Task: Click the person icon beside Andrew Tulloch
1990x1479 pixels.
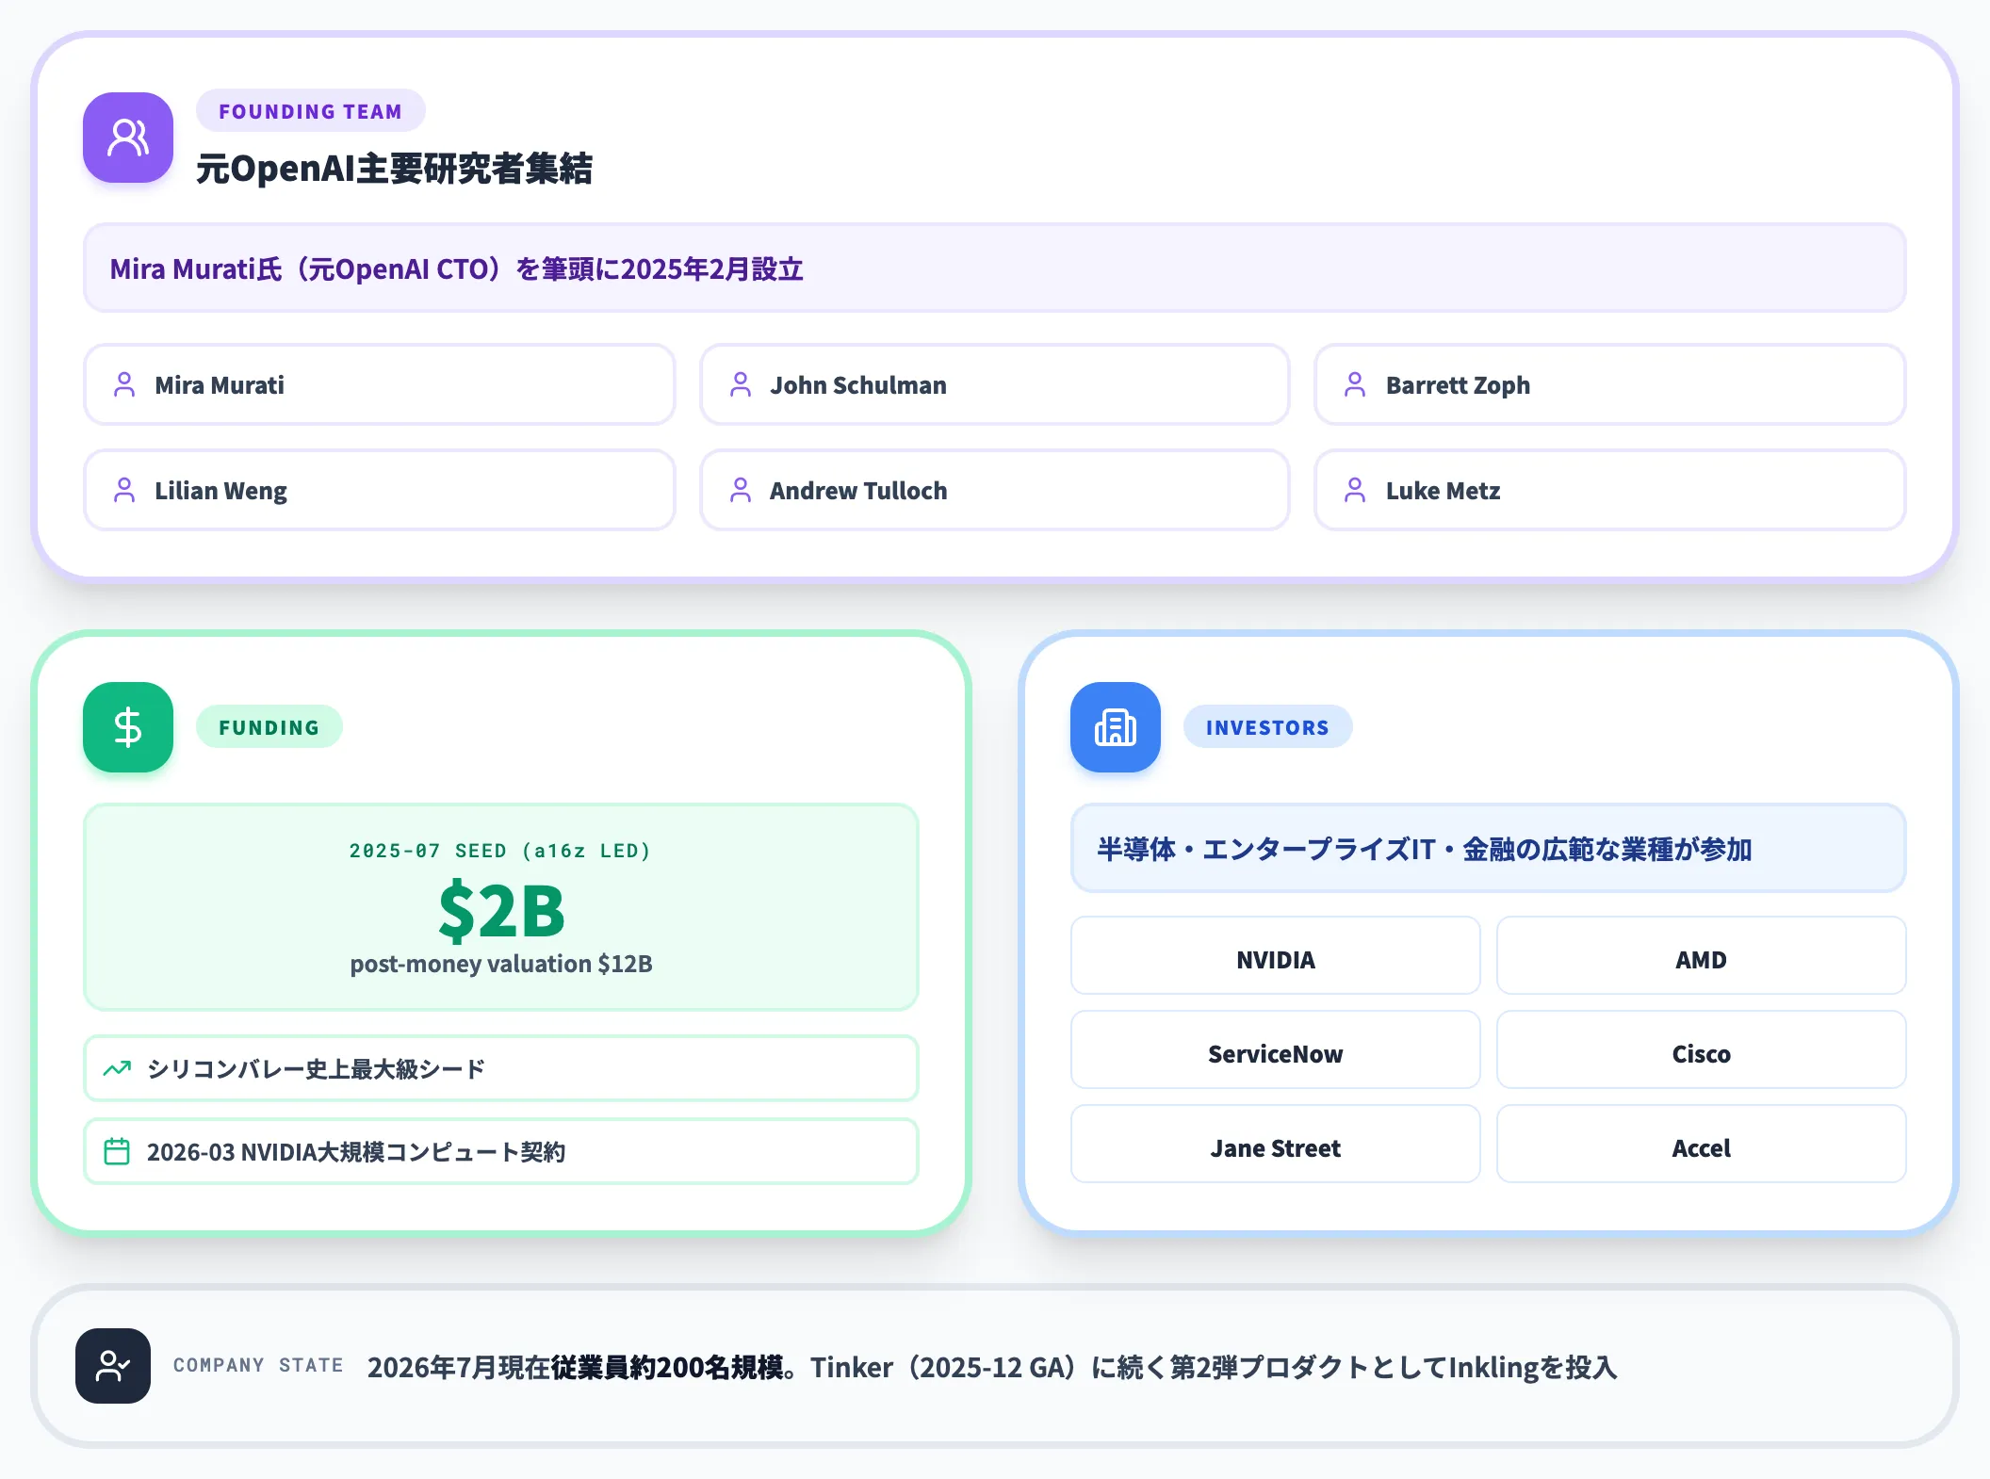Action: point(741,490)
